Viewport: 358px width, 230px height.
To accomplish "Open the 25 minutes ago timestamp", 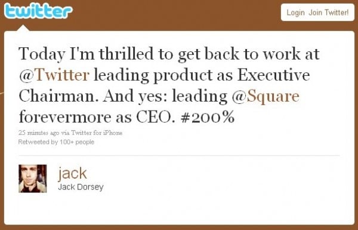I will click(x=39, y=133).
